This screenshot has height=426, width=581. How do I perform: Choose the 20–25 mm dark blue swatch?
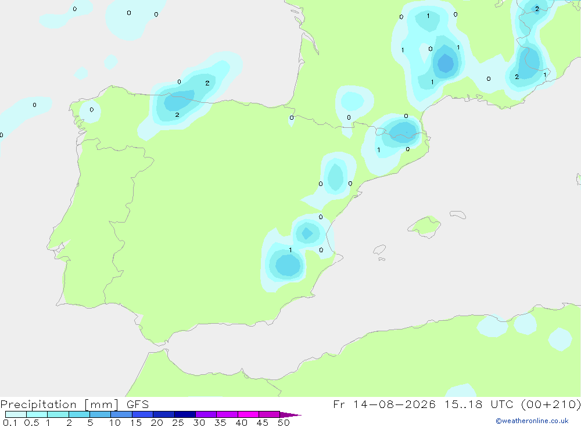pos(164,414)
